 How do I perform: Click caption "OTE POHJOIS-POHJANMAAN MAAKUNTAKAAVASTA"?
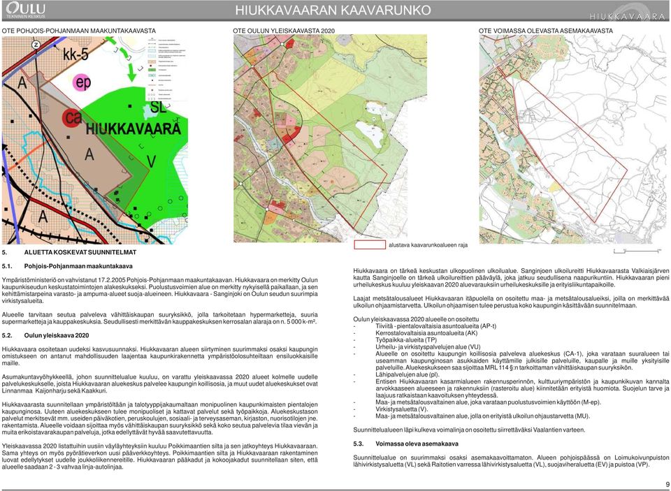(x=79, y=31)
